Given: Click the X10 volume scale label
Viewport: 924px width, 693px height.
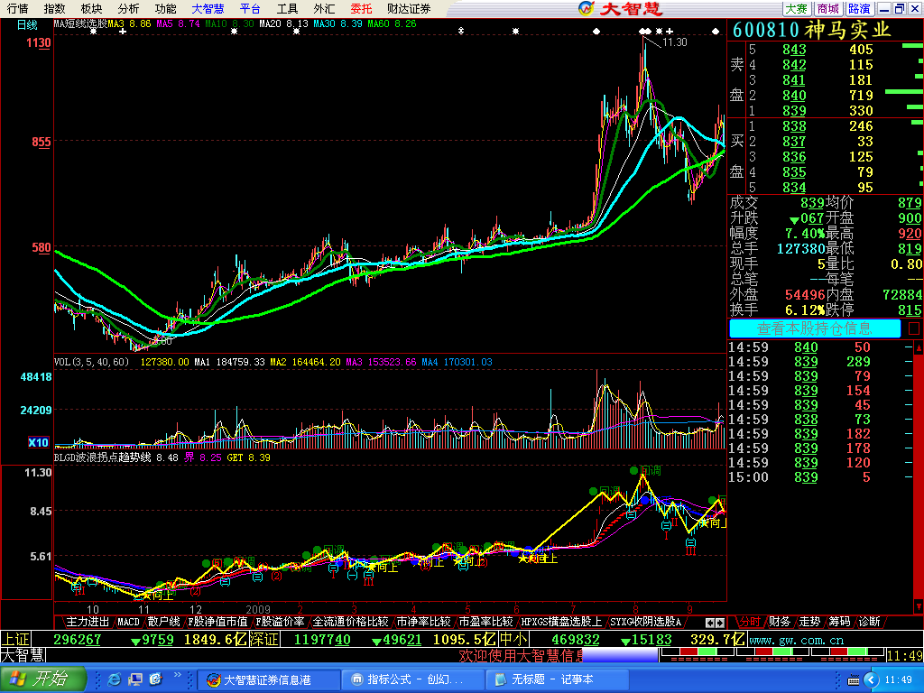Looking at the screenshot, I should coord(38,442).
